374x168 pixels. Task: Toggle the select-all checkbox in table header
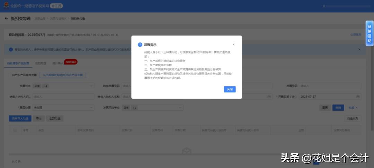coord(15,130)
